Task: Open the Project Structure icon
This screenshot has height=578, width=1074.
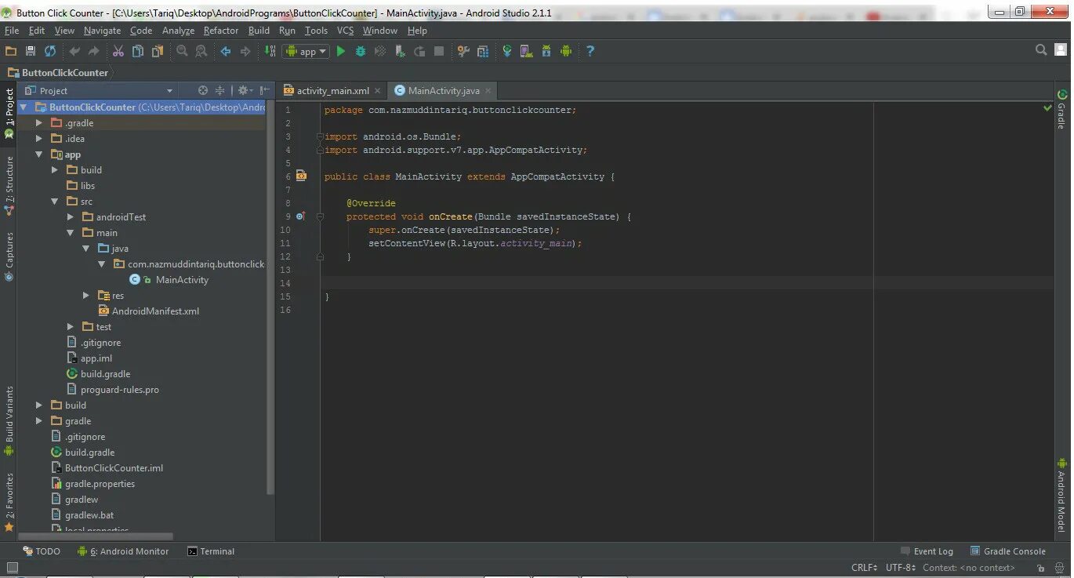Action: point(483,51)
